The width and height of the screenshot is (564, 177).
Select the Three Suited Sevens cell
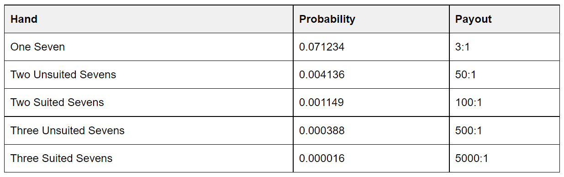click(149, 158)
